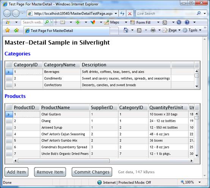Click the Chai Gustavo product name cell
This screenshot has height=188, width=210.
click(65, 114)
